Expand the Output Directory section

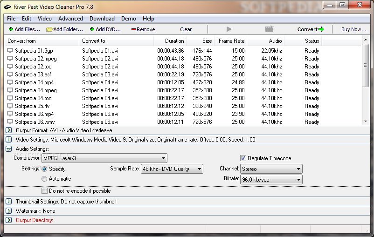[9, 220]
